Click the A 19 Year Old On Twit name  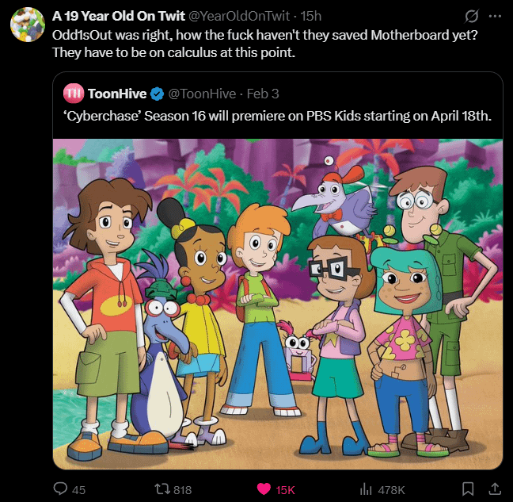119,16
